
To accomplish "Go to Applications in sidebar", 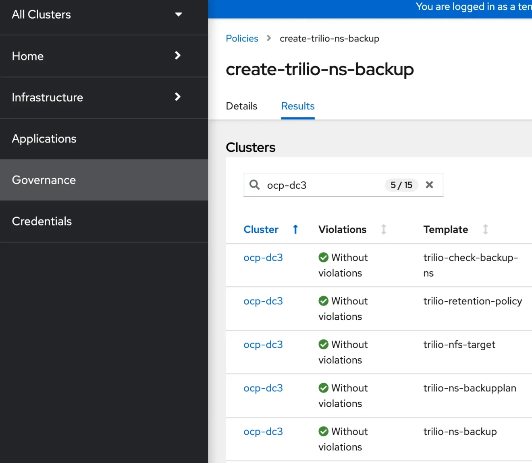I will point(44,139).
